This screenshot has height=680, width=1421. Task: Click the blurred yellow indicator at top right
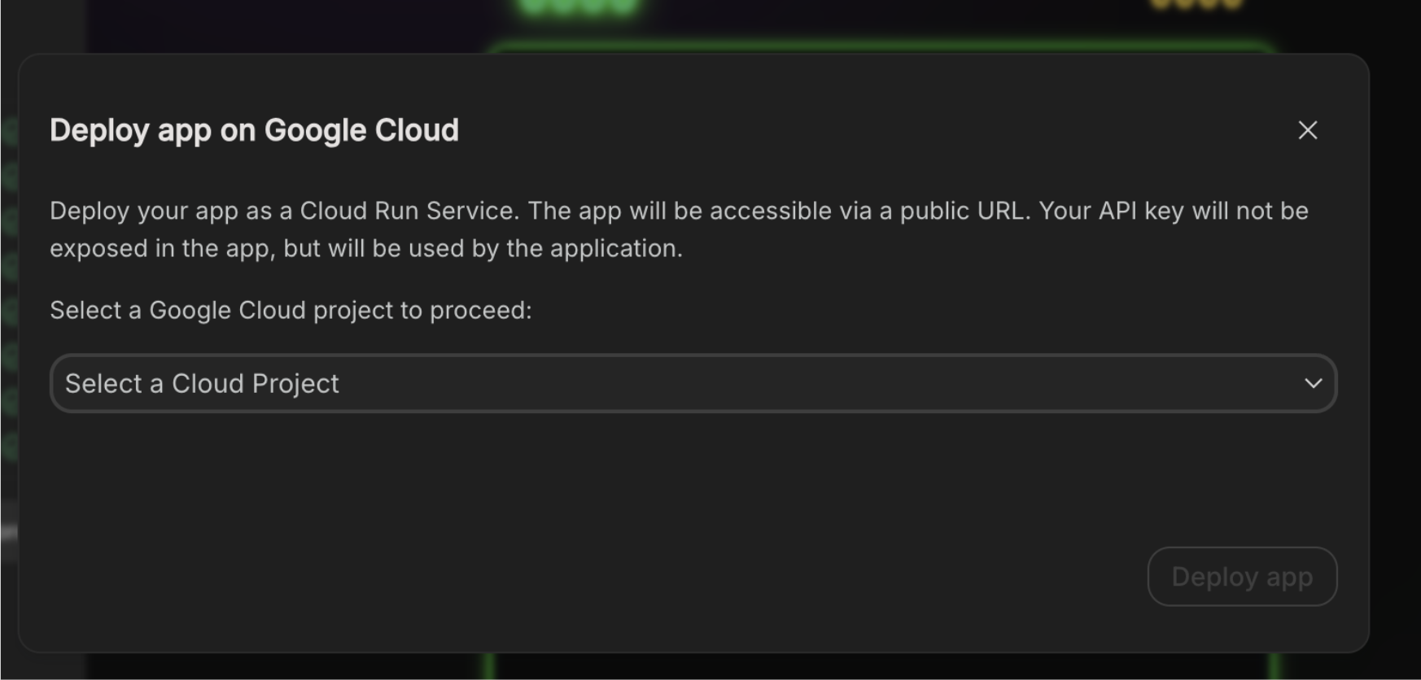(x=1196, y=5)
